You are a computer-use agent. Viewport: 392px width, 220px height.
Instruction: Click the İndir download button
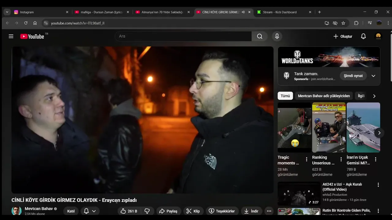251,211
